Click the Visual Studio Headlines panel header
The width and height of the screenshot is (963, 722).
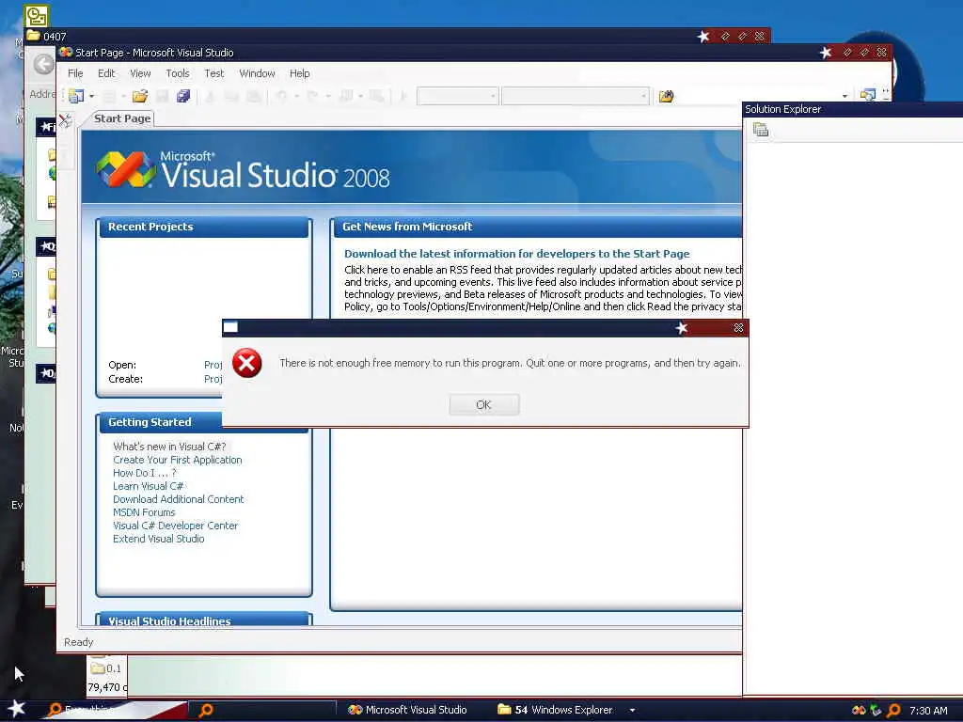(204, 620)
